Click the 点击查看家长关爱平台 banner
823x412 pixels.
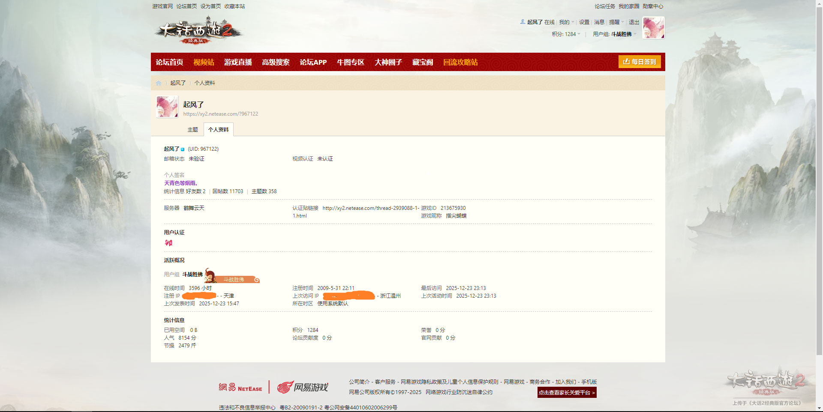(567, 392)
